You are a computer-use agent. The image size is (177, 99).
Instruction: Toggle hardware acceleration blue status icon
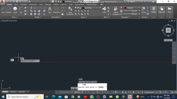click(x=169, y=92)
